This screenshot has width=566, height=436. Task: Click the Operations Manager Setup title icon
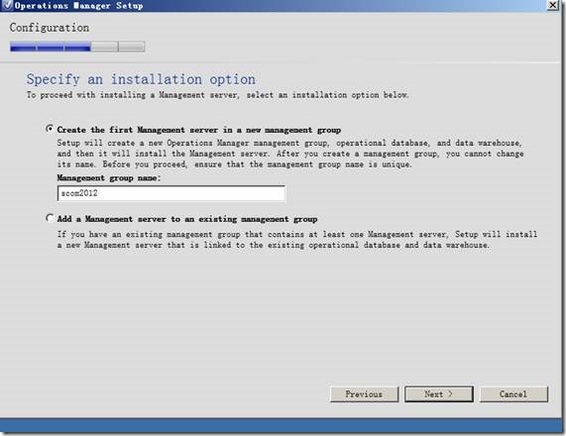[x=7, y=5]
